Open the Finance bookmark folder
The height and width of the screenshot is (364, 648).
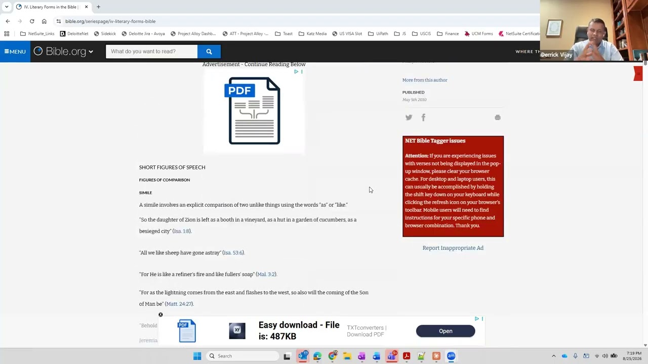[448, 34]
